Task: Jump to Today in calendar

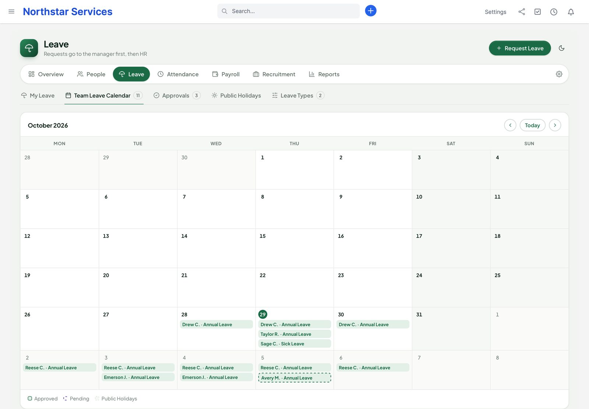Action: coord(532,125)
